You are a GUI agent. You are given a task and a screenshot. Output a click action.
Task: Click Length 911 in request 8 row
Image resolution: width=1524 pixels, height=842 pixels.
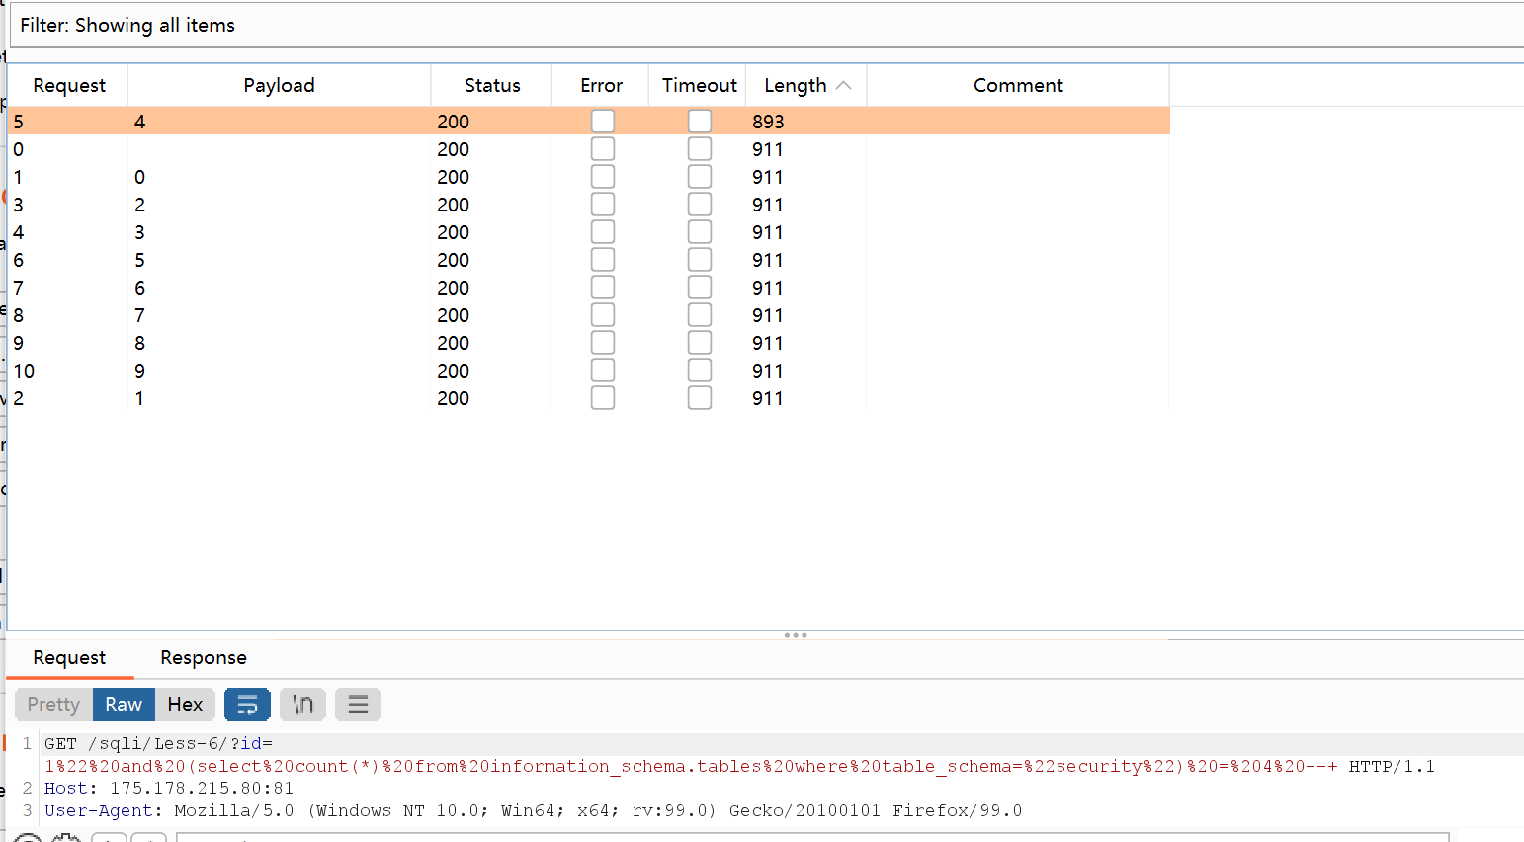pyautogui.click(x=768, y=315)
